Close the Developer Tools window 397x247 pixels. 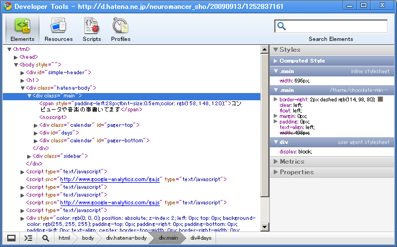click(383, 6)
